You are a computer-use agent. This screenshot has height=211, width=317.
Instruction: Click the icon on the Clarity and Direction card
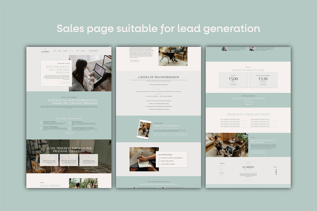point(49,157)
